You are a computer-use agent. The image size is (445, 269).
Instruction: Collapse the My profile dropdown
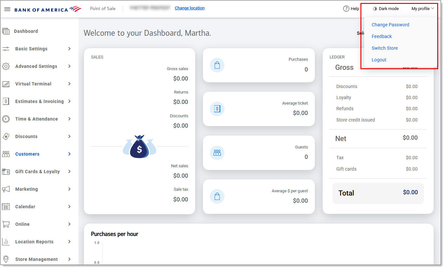[423, 9]
